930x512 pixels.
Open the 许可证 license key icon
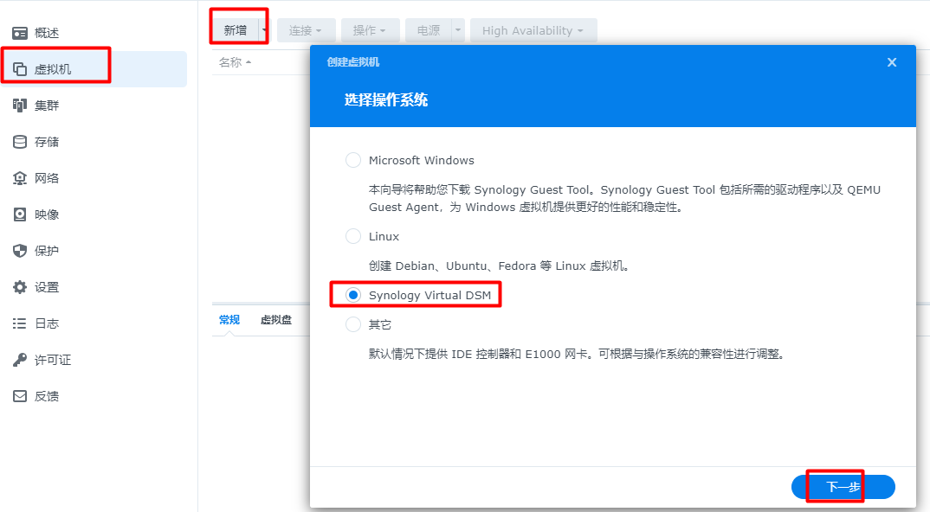coord(20,360)
